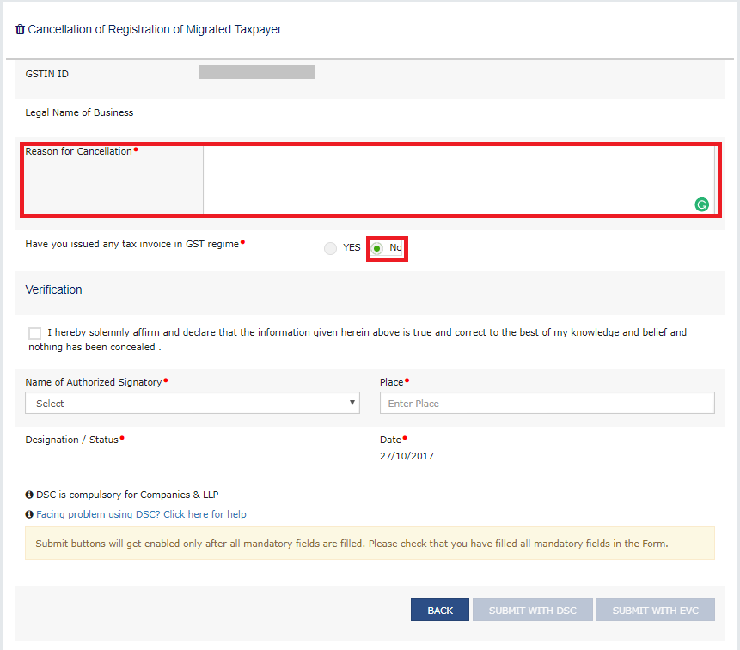Click the Verification section header

pyautogui.click(x=53, y=289)
